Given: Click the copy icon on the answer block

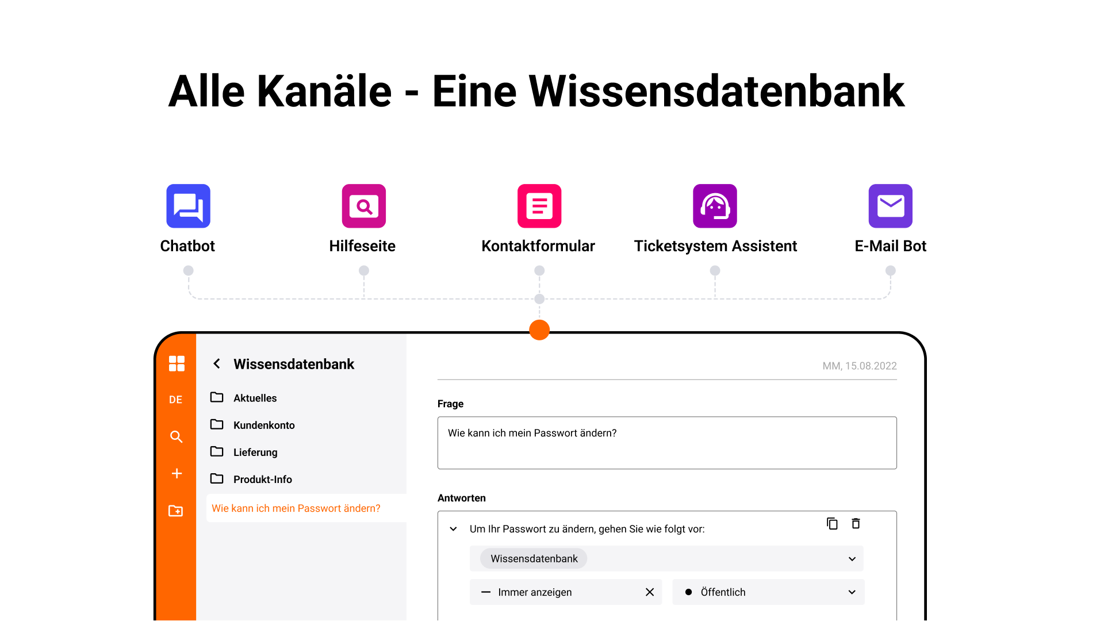Looking at the screenshot, I should coord(832,523).
